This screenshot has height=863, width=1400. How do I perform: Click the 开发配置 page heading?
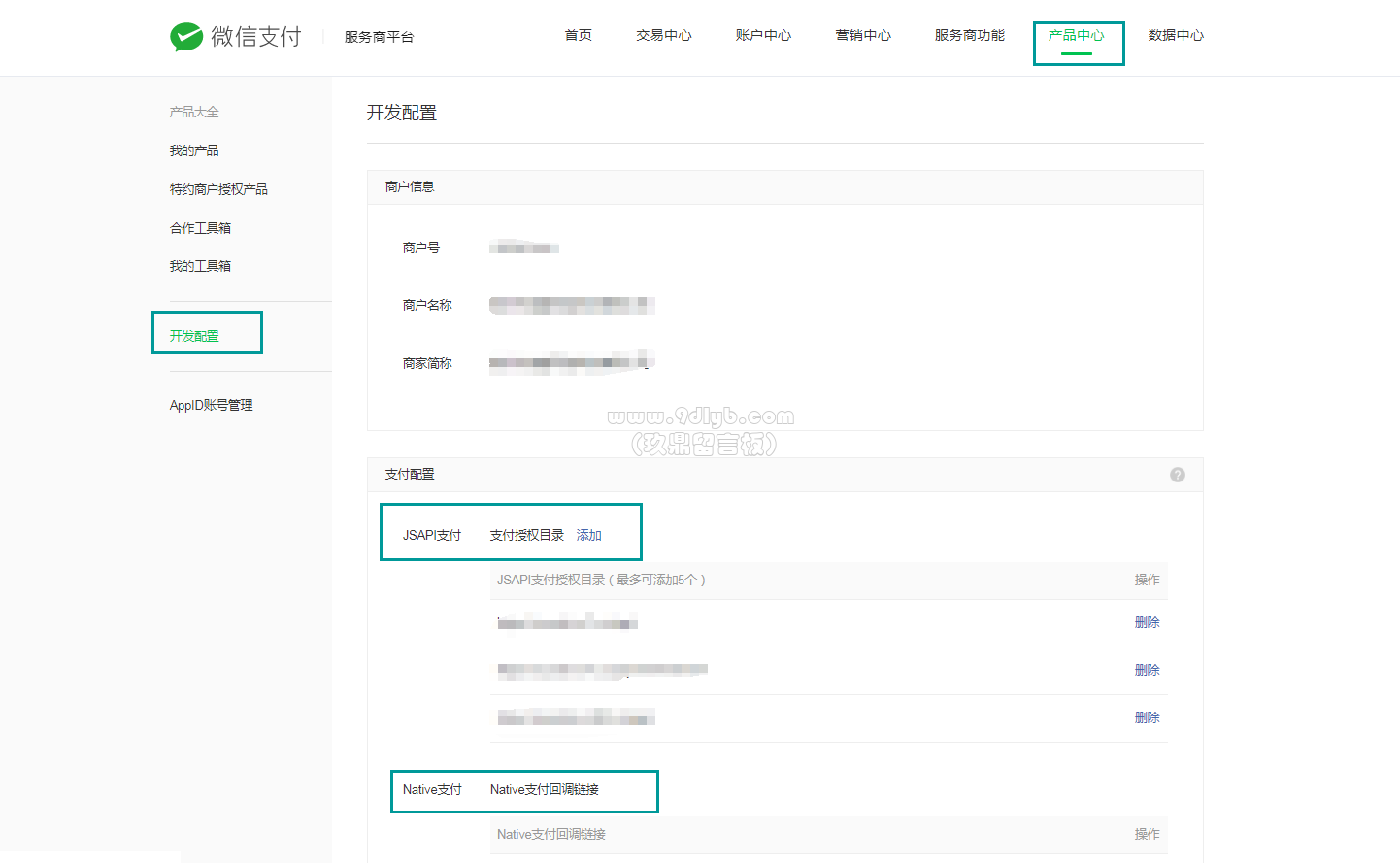pos(402,113)
